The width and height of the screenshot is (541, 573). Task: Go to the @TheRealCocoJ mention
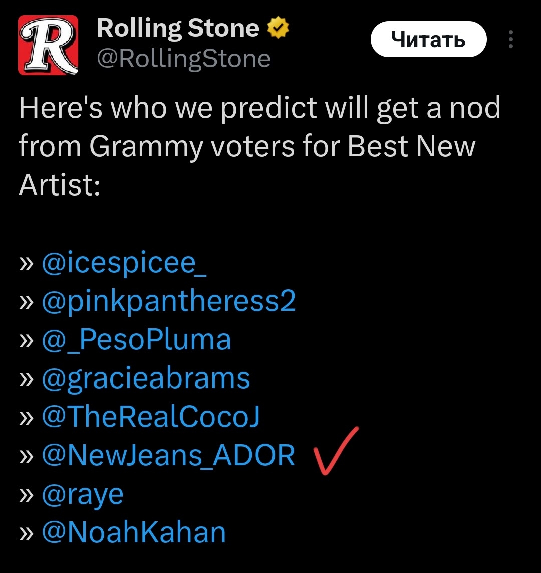(x=151, y=417)
